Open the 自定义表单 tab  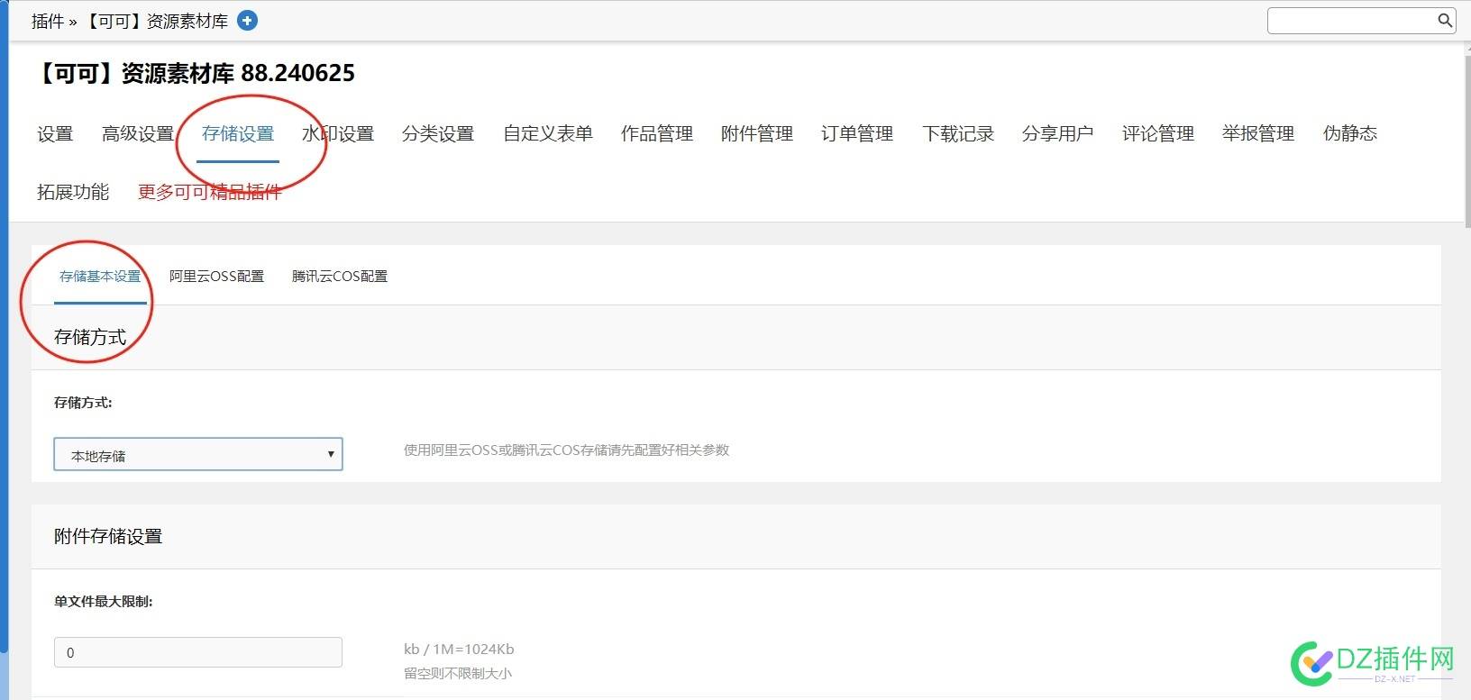pos(548,134)
